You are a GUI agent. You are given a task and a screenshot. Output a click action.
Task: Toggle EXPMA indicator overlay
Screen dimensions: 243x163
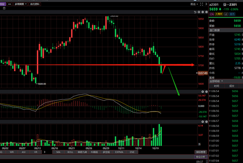tap(119, 152)
